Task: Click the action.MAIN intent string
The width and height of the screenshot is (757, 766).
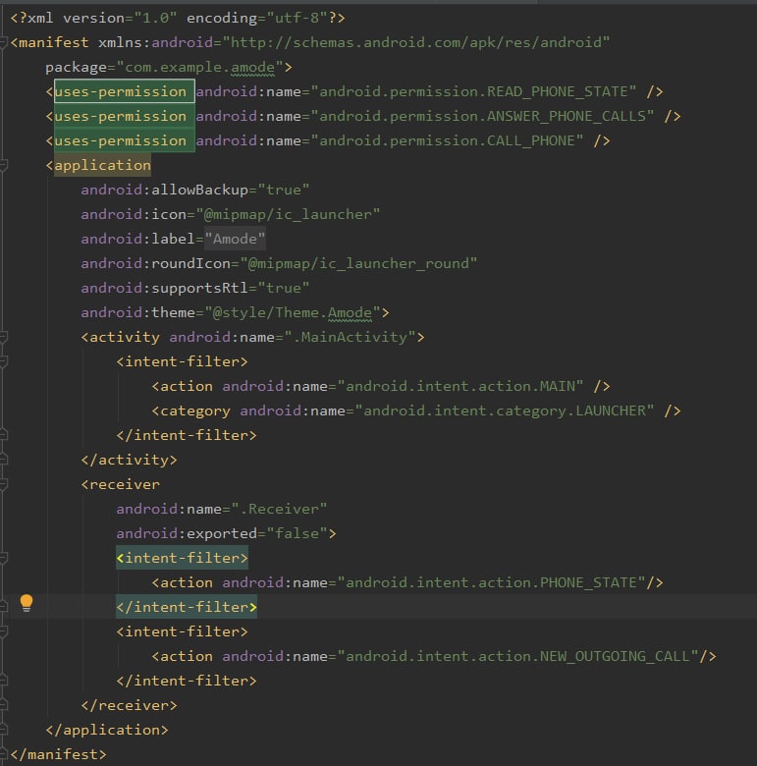Action: click(460, 386)
